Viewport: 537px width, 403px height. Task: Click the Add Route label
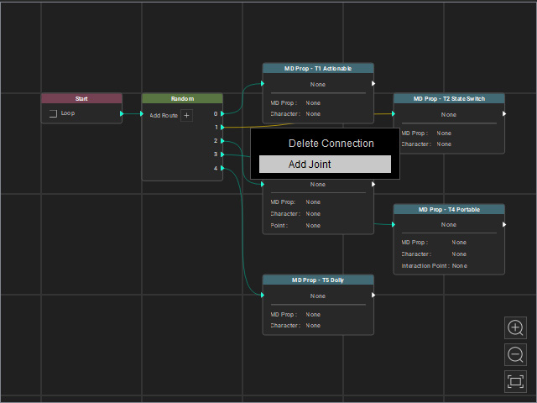point(164,116)
